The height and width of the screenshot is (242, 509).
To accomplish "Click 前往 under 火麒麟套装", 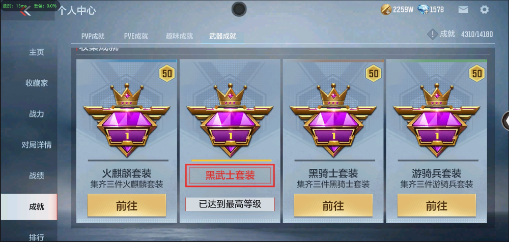I will 127,205.
